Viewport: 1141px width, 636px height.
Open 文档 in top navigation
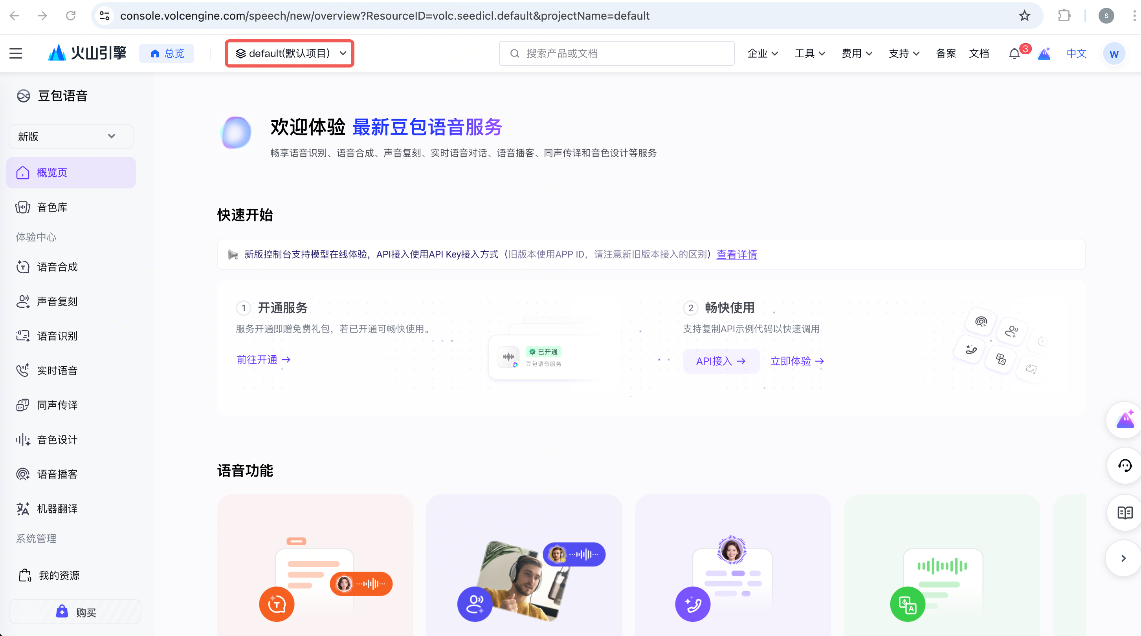tap(979, 53)
